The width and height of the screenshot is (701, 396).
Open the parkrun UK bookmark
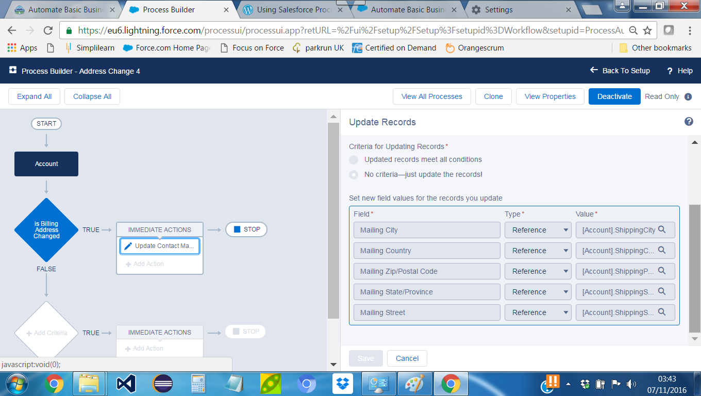click(318, 48)
